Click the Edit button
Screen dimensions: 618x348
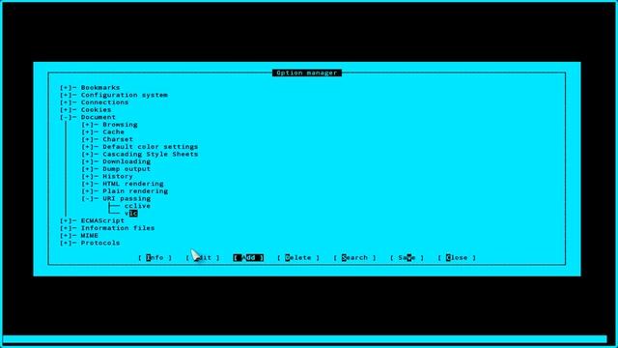point(203,258)
